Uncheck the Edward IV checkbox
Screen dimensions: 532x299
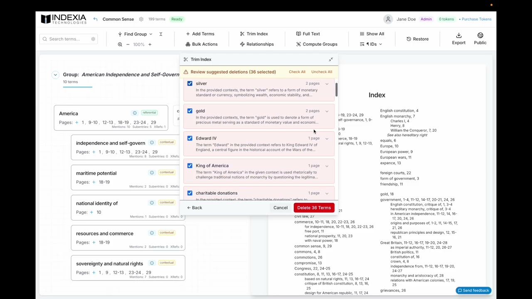tap(190, 138)
